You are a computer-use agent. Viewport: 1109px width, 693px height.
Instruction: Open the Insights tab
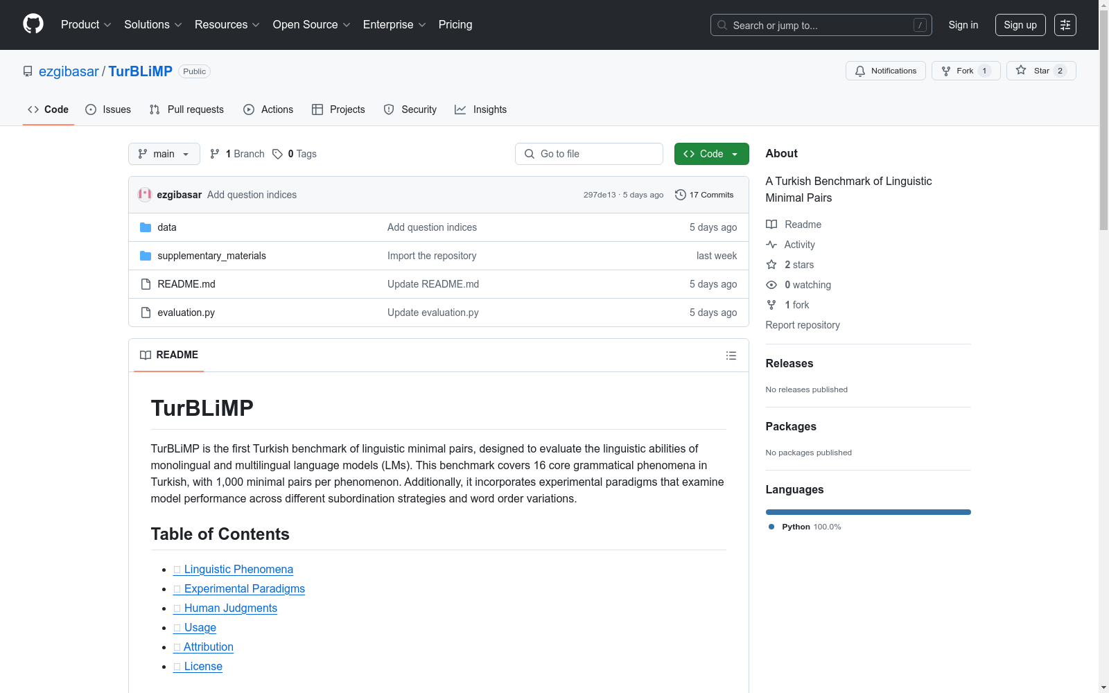480,109
